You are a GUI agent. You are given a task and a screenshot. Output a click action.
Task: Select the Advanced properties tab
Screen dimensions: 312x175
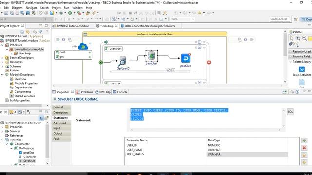click(61, 123)
